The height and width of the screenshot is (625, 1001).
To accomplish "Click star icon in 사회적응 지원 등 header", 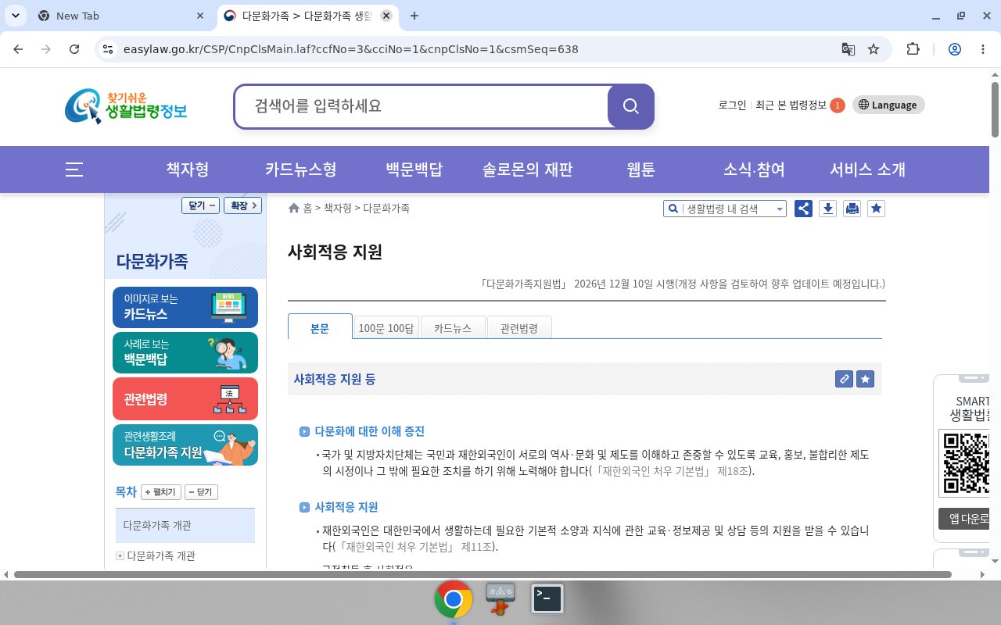I will (x=865, y=379).
